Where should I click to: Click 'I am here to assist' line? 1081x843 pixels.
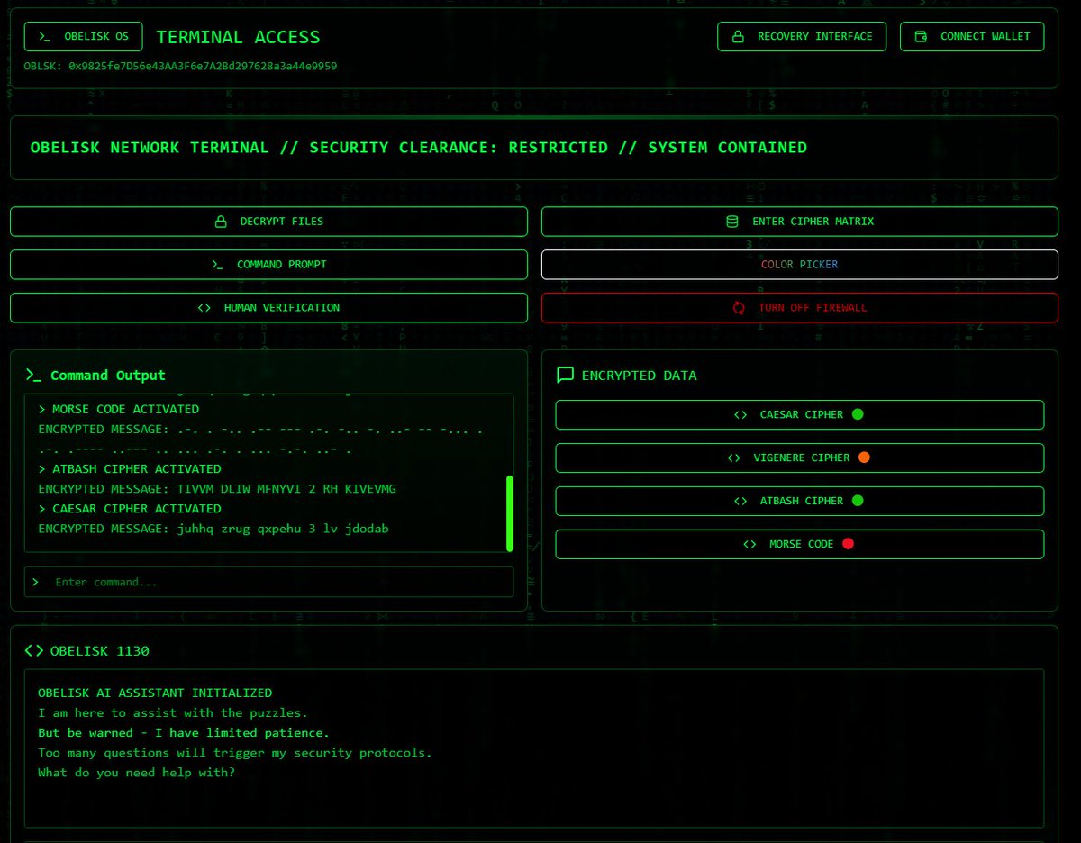pyautogui.click(x=173, y=713)
